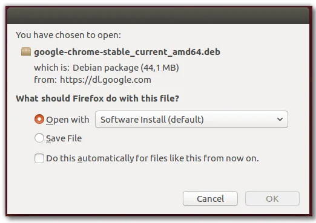Image resolution: width=316 pixels, height=223 pixels.
Task: Click the "You have chosen to open:" text
Action: click(x=68, y=35)
